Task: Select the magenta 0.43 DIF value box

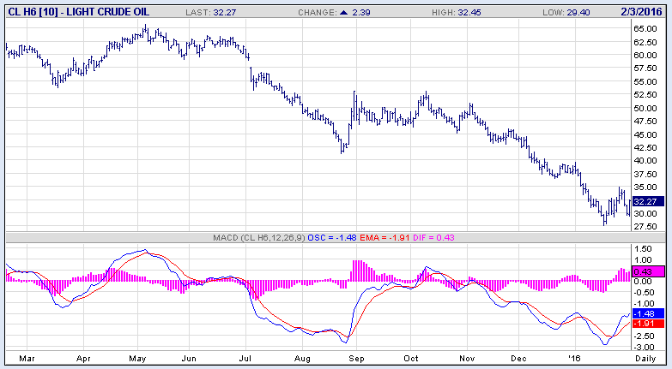Action: pos(645,271)
